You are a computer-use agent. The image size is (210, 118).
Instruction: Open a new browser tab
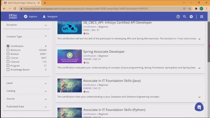tap(45, 3)
